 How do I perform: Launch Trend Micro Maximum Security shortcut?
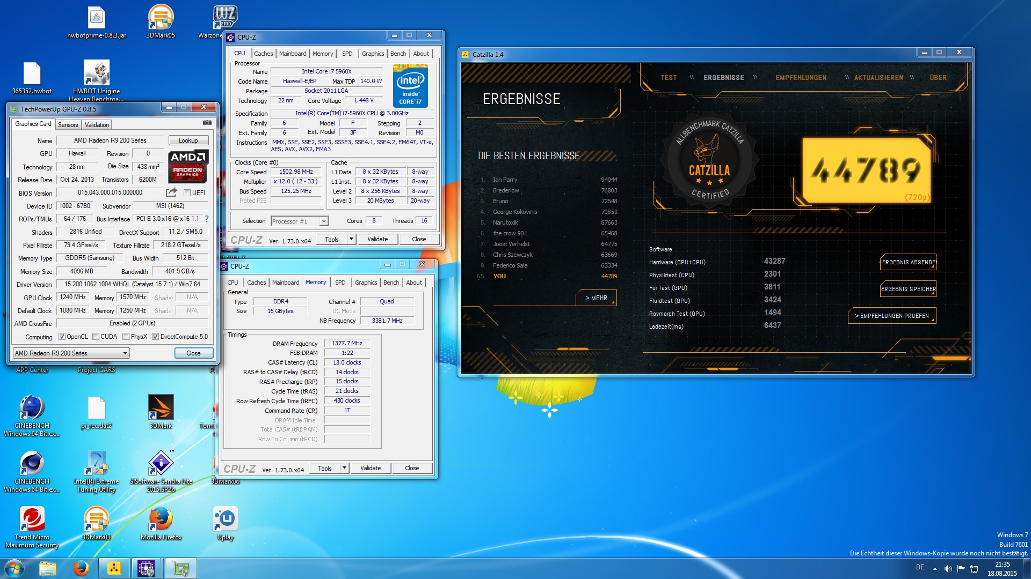click(32, 528)
